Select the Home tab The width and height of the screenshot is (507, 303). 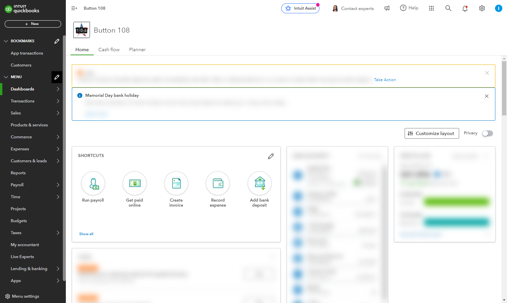(x=82, y=50)
